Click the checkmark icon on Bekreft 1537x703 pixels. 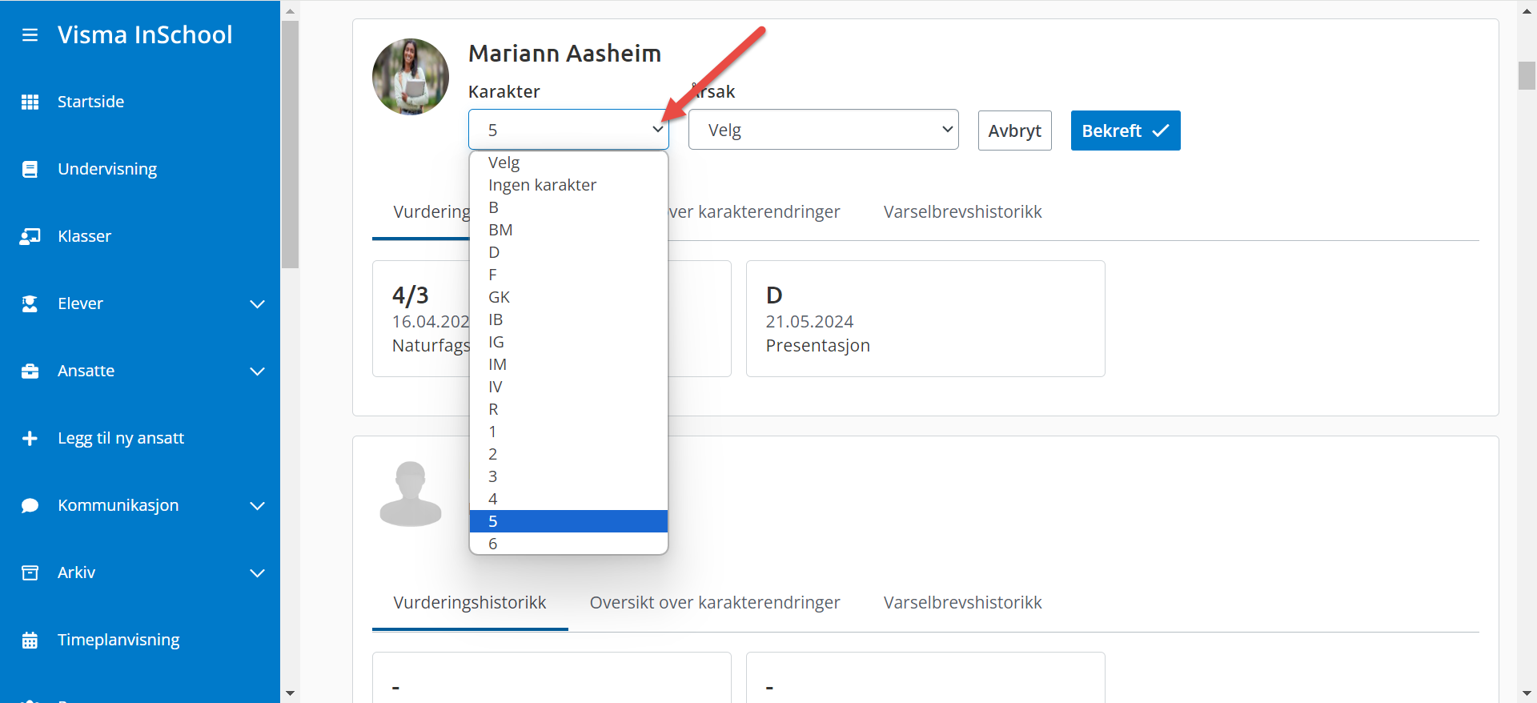click(1160, 131)
